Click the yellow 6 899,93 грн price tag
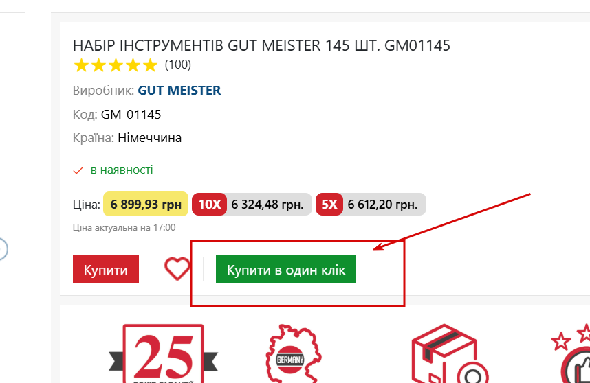Viewport: 590px width, 383px height. (145, 204)
